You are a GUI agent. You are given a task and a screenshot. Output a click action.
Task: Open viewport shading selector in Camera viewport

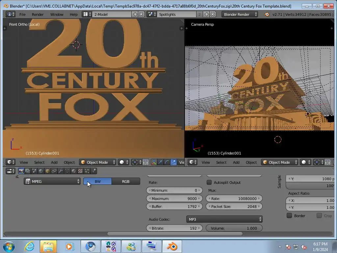(305, 162)
